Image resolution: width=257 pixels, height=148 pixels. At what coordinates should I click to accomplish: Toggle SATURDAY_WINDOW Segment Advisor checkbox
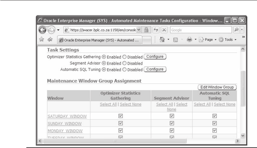click(172, 116)
